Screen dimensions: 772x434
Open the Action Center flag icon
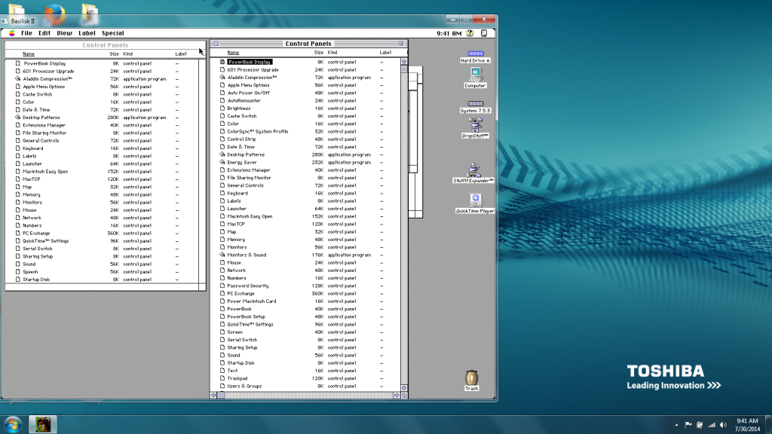click(688, 425)
